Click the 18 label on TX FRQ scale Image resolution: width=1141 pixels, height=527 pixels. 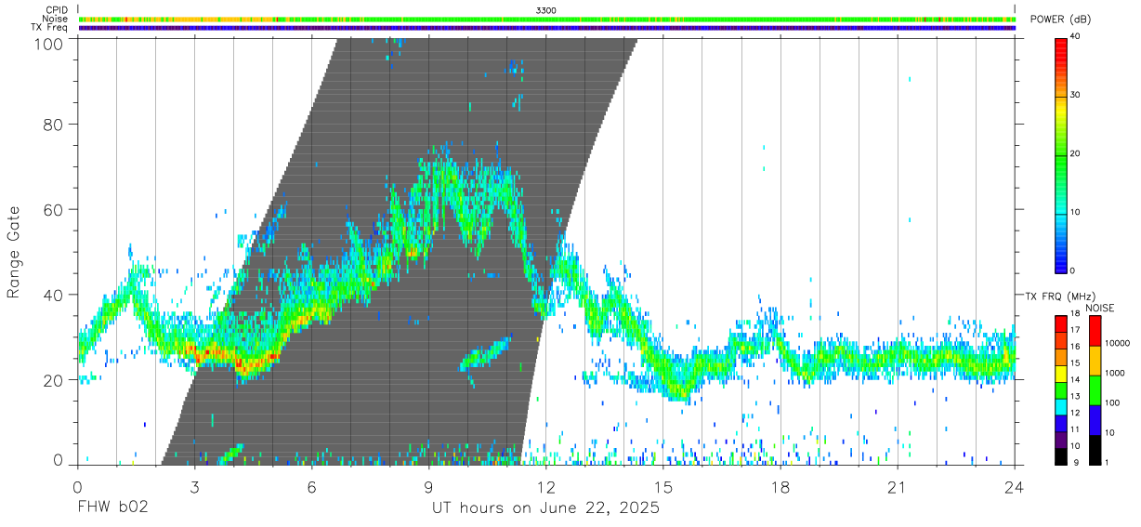click(1075, 314)
